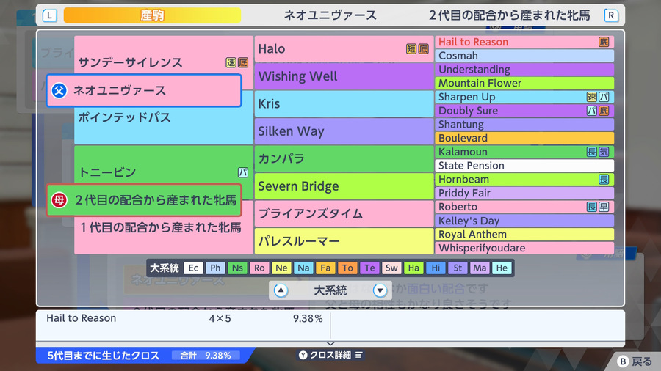Click the red 母 mother icon
The width and height of the screenshot is (661, 371).
59,200
